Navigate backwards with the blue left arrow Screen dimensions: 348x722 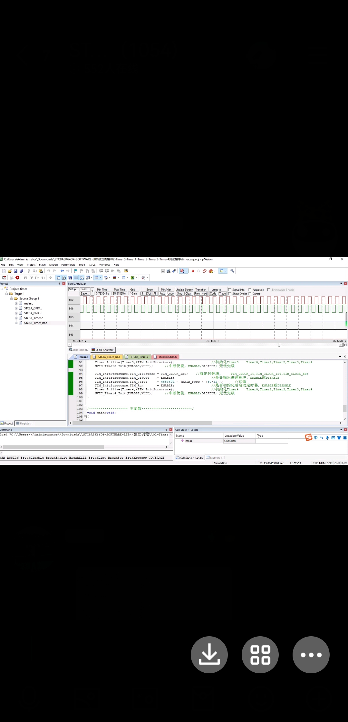[62, 271]
